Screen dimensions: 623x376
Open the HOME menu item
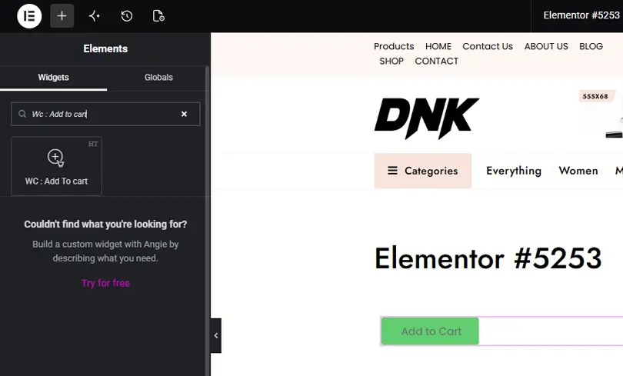coord(438,46)
